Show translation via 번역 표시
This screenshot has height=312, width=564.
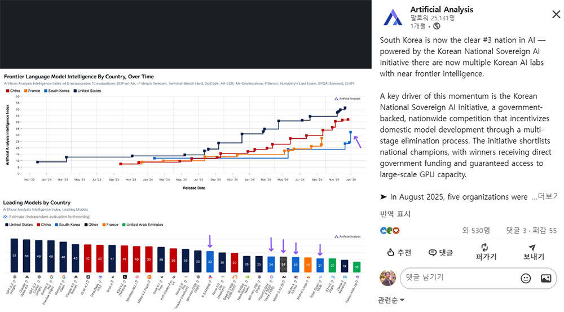395,214
